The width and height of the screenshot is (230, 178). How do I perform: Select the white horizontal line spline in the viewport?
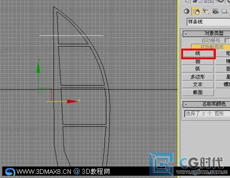point(71,36)
